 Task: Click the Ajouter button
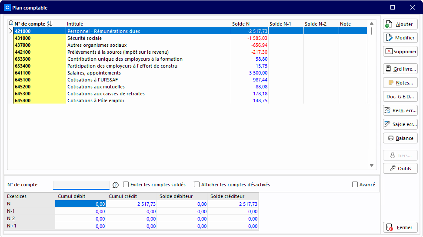[400, 24]
